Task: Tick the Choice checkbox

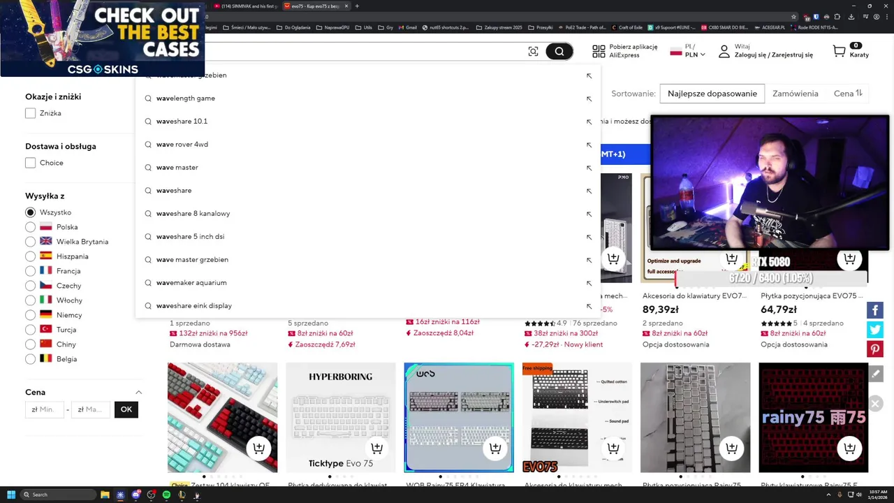Action: tap(30, 163)
